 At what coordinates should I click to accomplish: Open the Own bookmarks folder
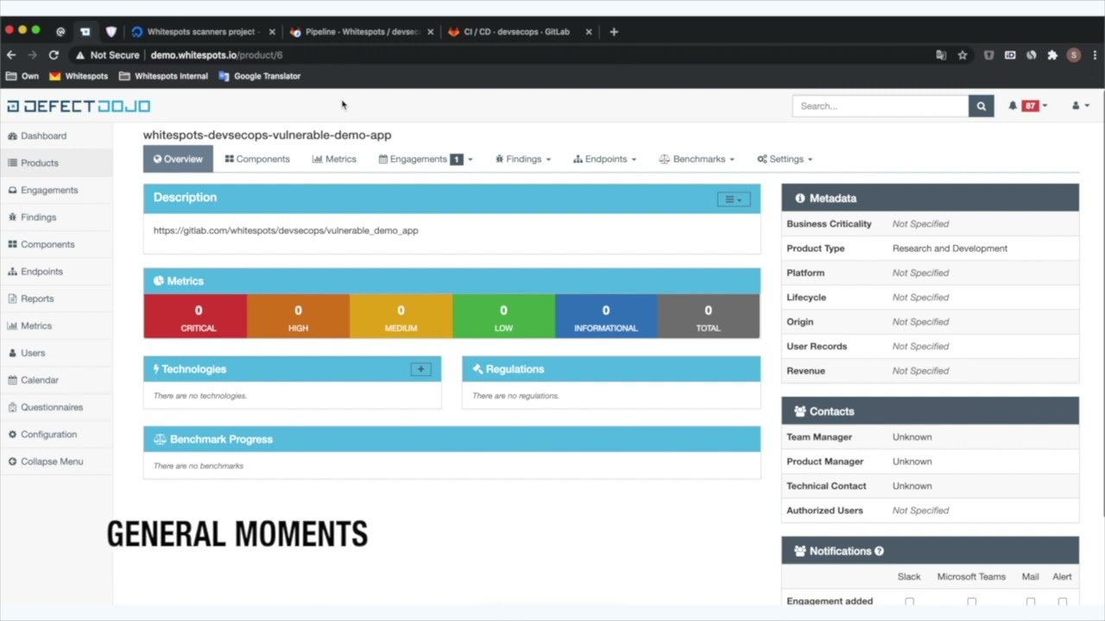(x=22, y=77)
